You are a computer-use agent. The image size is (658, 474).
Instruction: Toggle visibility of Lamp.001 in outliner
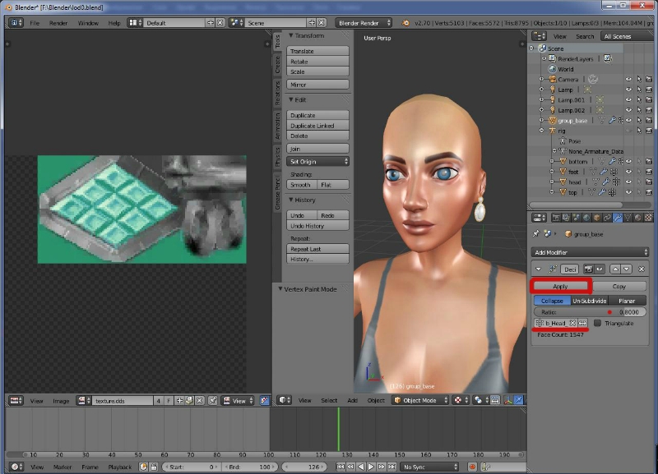pyautogui.click(x=628, y=99)
